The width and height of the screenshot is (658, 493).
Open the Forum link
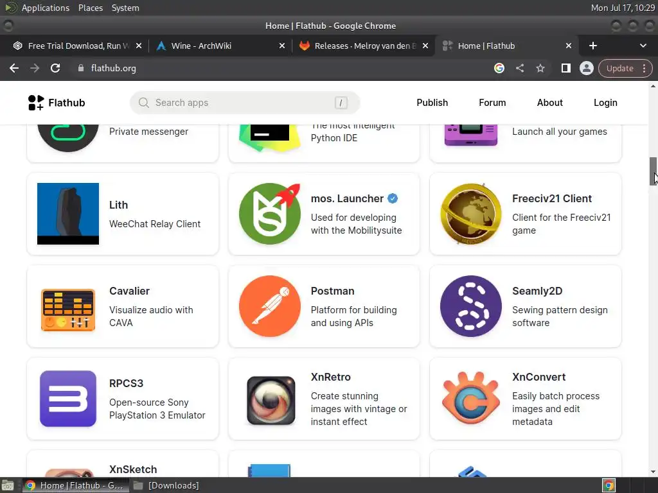coord(492,103)
